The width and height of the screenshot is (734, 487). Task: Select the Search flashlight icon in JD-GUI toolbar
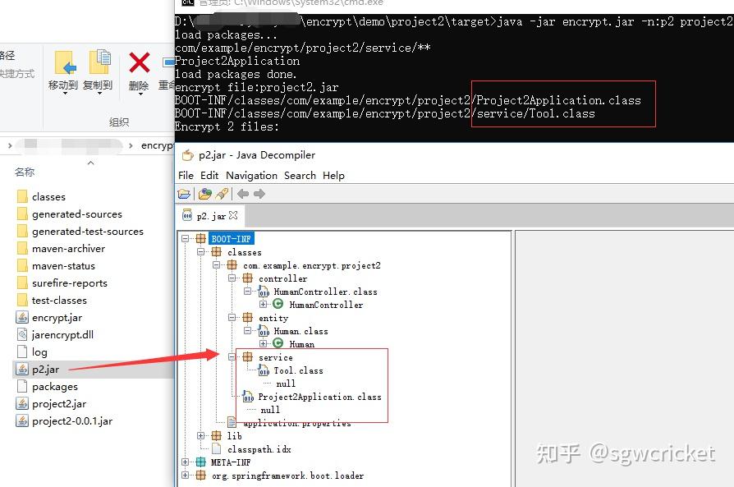click(222, 194)
